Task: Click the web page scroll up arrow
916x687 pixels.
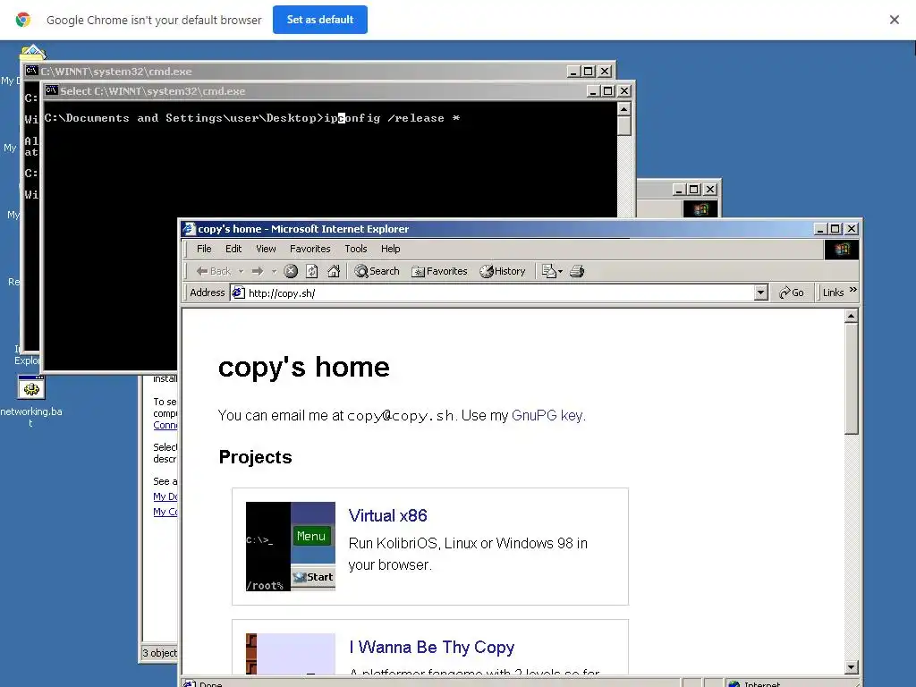Action: 852,316
